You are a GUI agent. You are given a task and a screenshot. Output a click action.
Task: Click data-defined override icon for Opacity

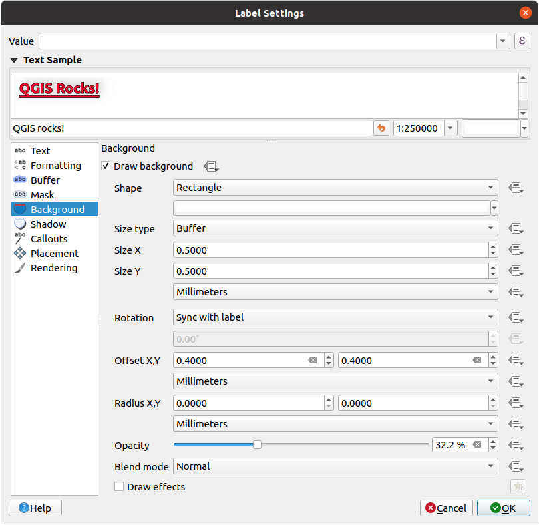[x=515, y=445]
